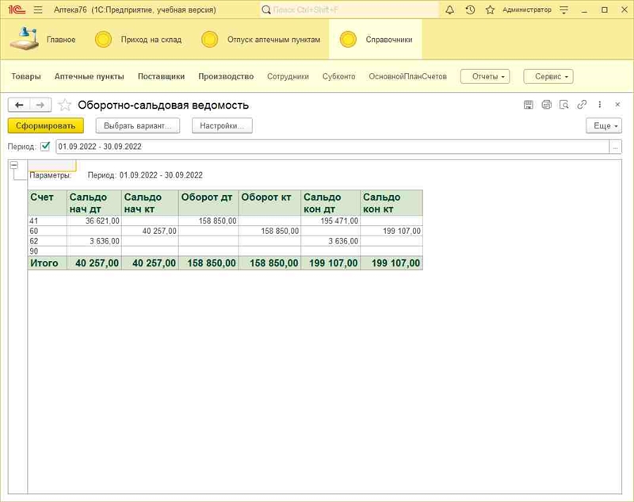
Task: Click the Главное desk lamp icon
Action: 25,38
